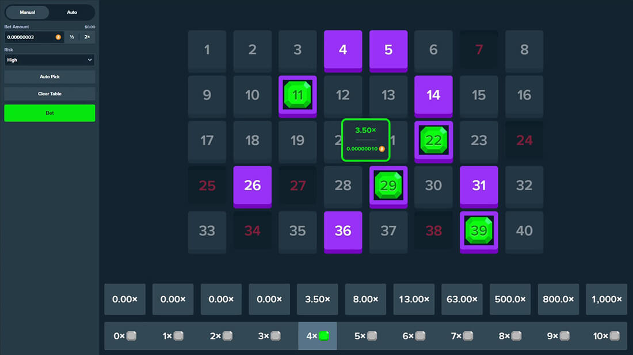Viewport: 633px width, 355px height.
Task: Click the gray gem in 10× hits indicator
Action: [615, 336]
